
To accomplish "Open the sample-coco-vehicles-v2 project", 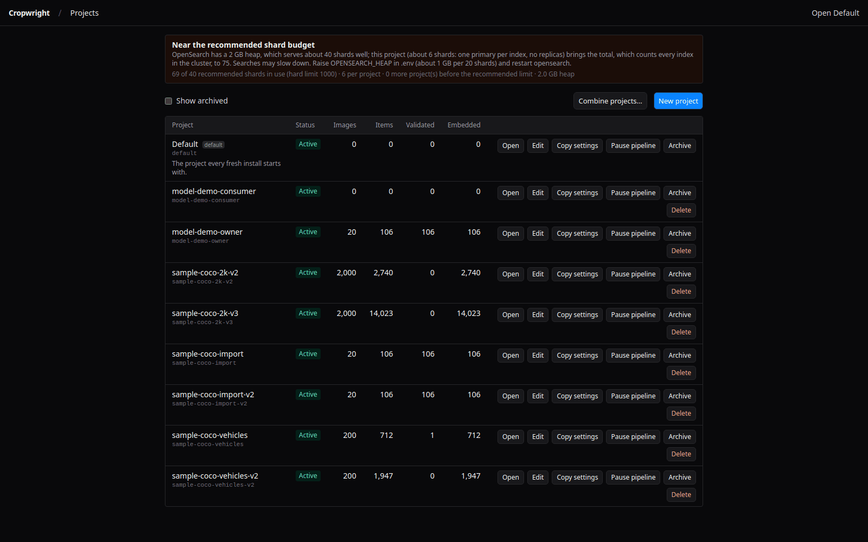I will (510, 478).
